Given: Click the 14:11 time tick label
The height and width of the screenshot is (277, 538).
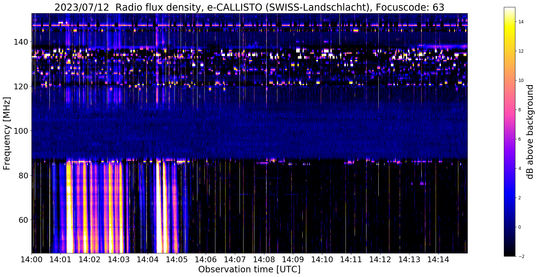Looking at the screenshot, I should click(351, 259).
